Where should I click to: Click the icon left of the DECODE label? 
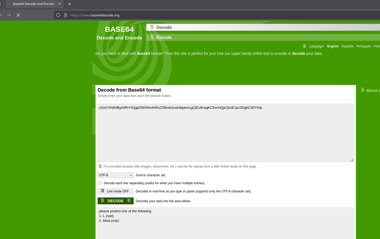(x=102, y=201)
